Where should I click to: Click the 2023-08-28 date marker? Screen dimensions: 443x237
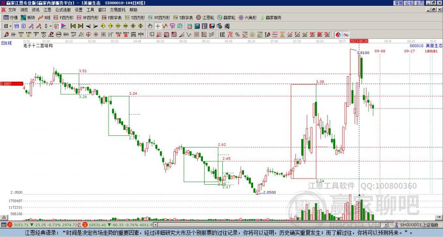point(359,41)
